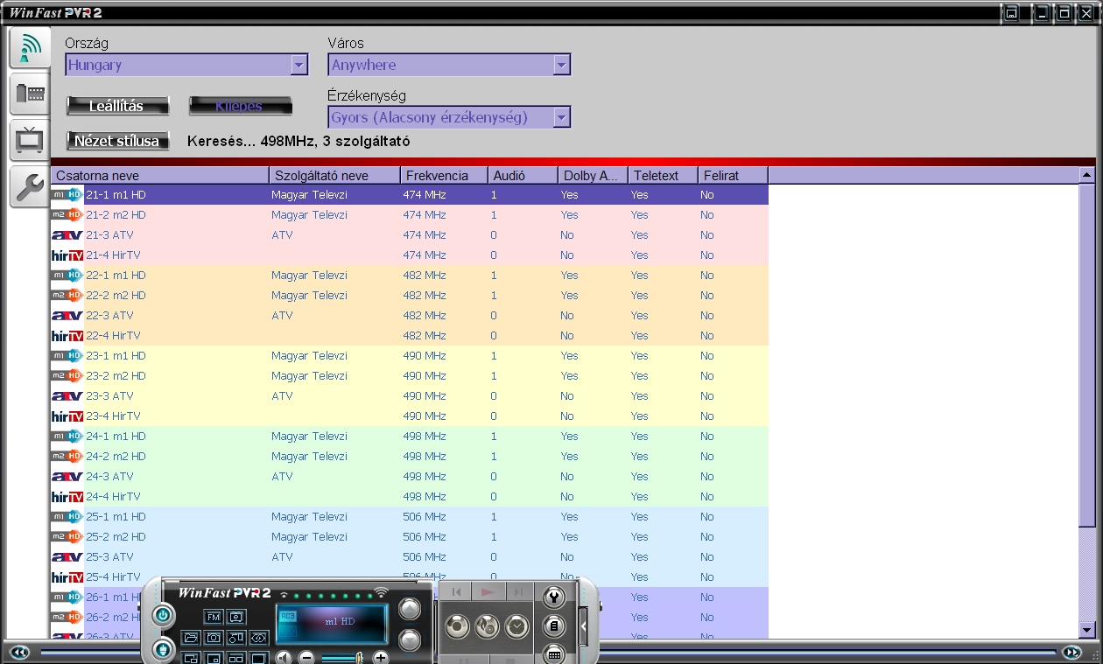
Task: Open the Város dropdown showing Anywhere
Action: click(x=450, y=65)
